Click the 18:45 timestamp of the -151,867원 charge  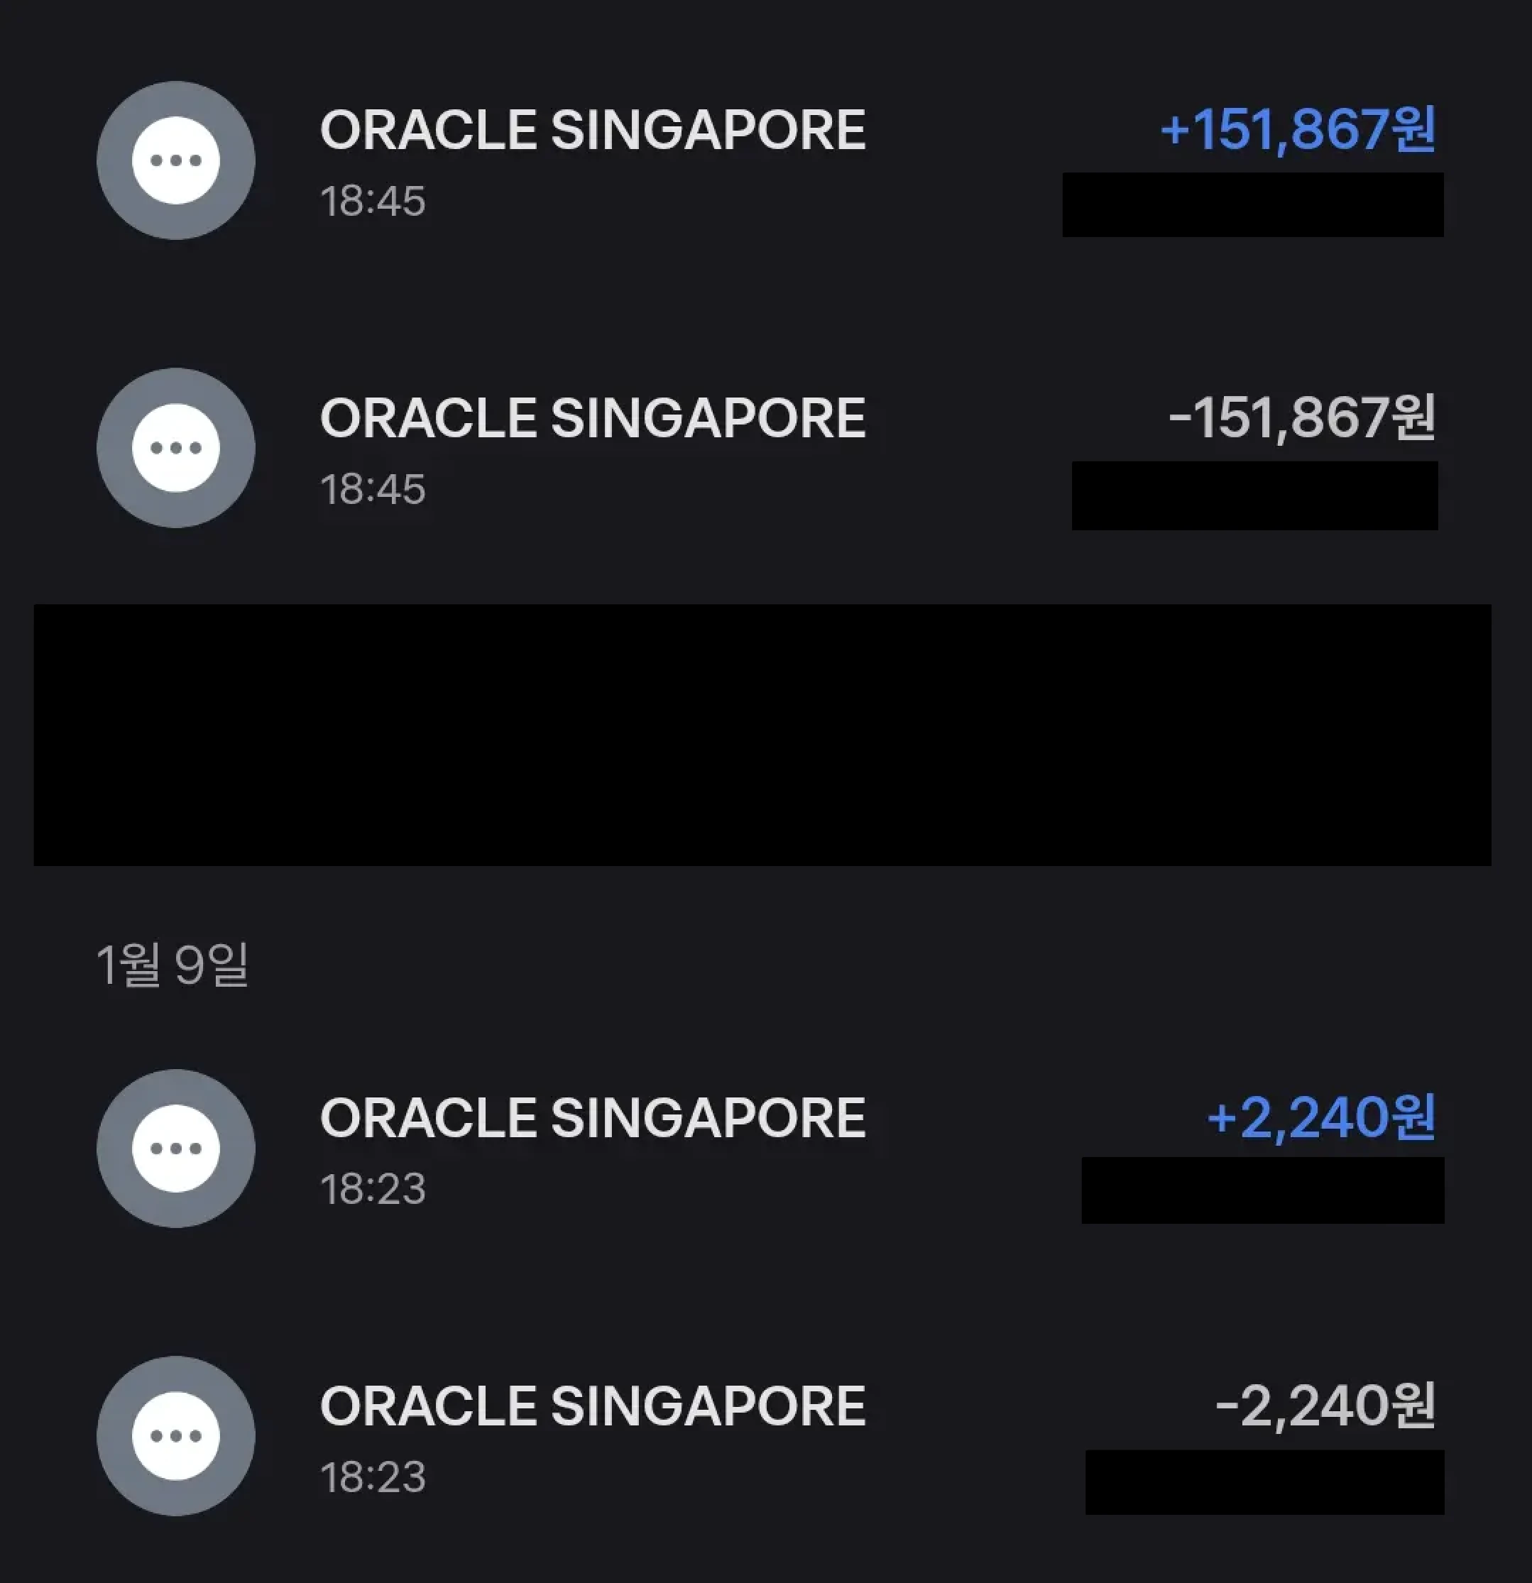point(372,489)
